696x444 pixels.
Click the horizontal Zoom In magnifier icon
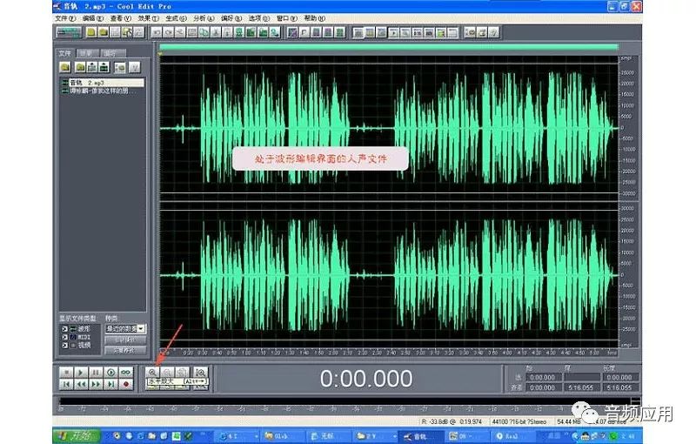click(152, 372)
